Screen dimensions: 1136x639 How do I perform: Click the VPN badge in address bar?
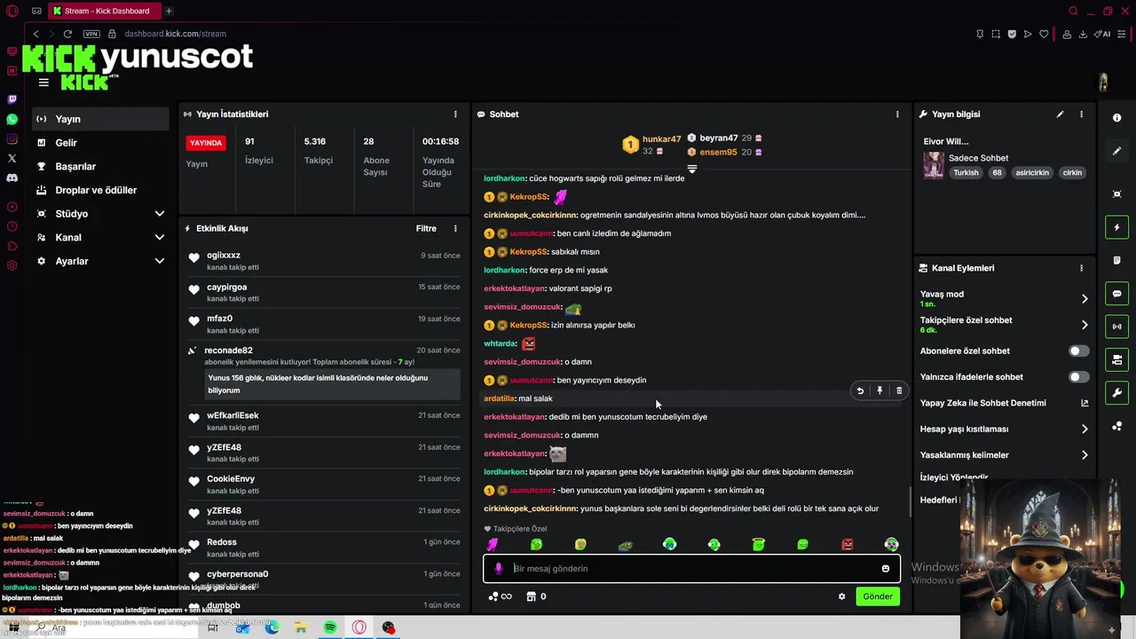pos(91,34)
